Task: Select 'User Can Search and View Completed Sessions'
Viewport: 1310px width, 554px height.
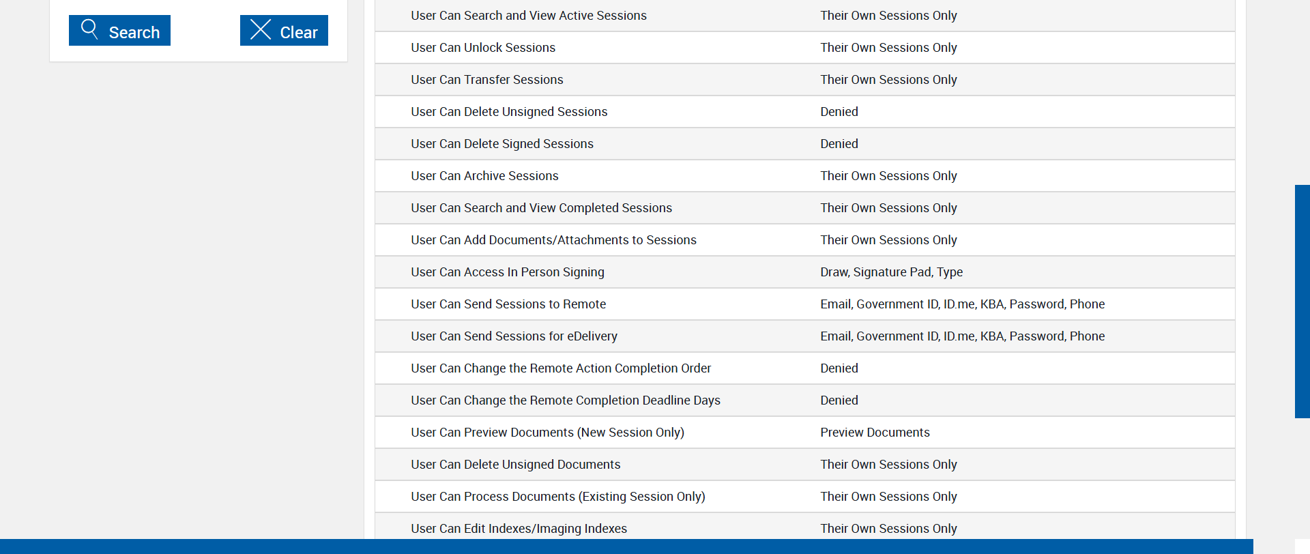Action: (x=541, y=208)
